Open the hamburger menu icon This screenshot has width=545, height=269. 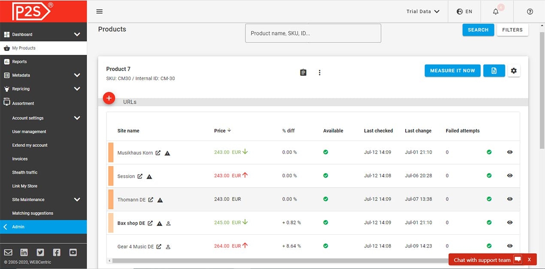pyautogui.click(x=100, y=12)
